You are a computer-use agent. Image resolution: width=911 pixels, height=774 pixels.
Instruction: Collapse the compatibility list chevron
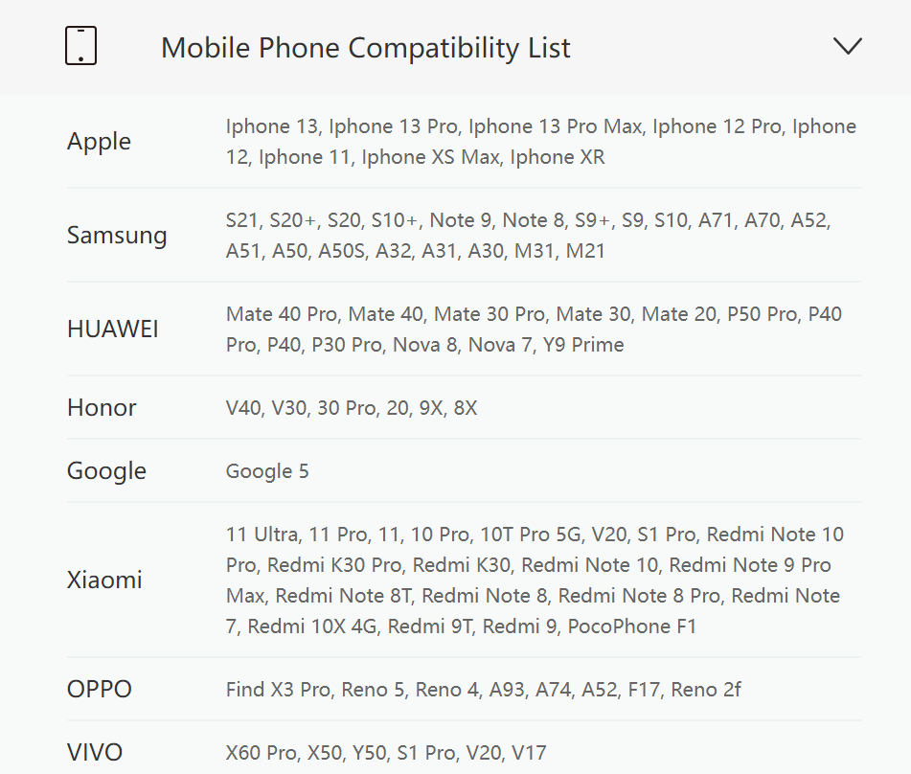[x=847, y=47]
